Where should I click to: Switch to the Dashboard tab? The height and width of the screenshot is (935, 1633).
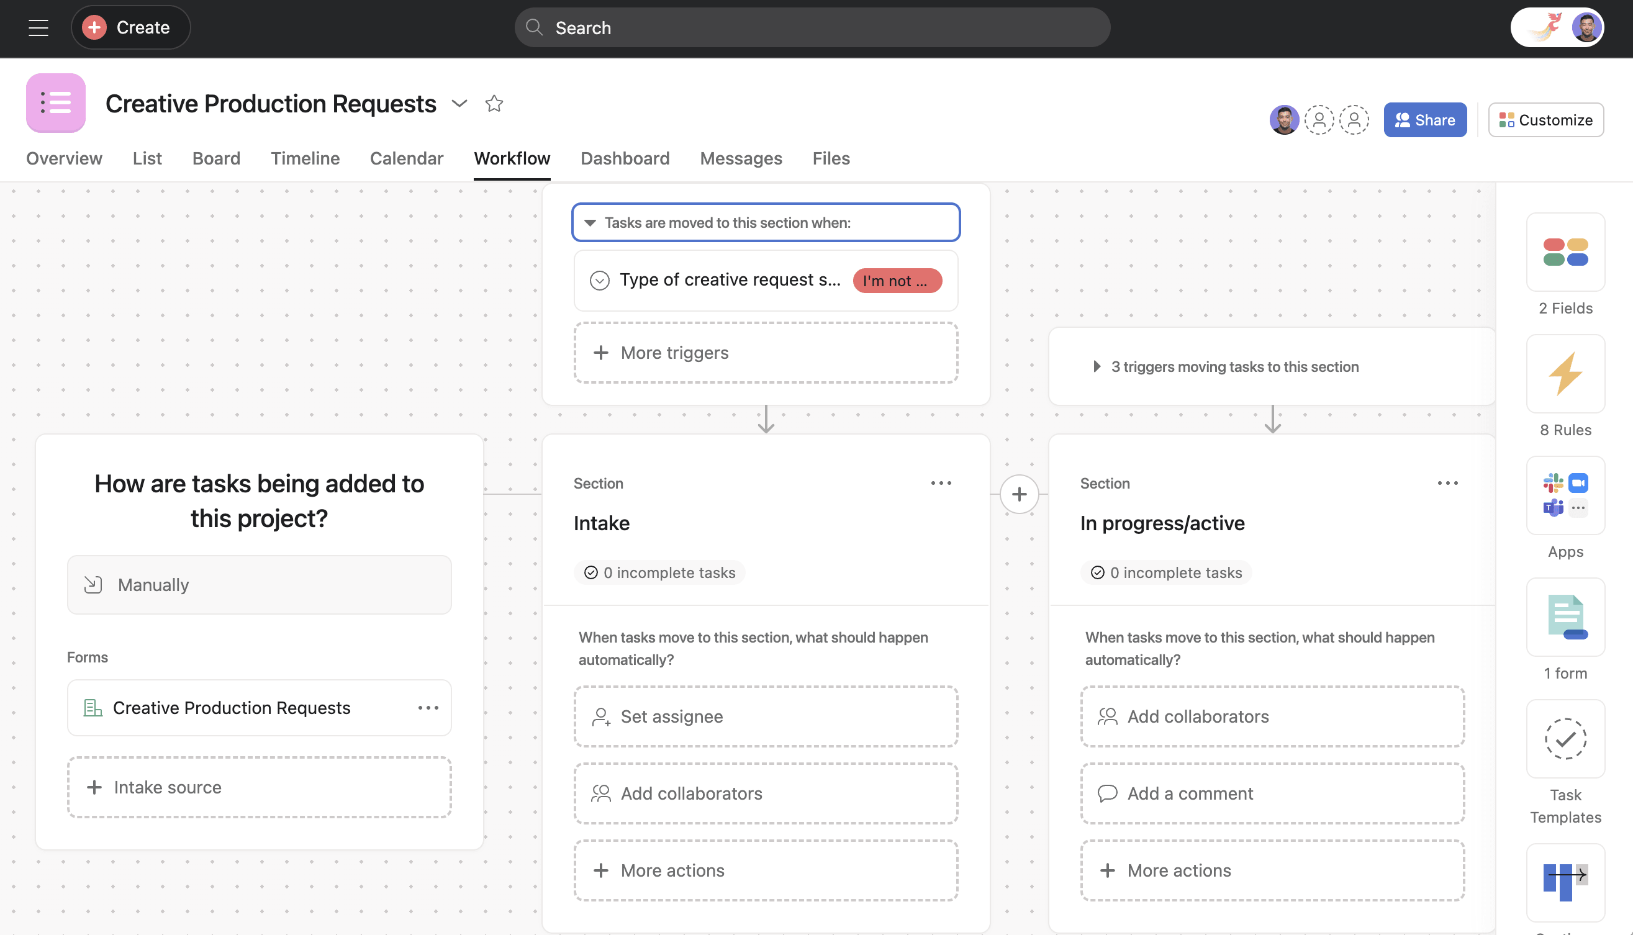pyautogui.click(x=625, y=158)
